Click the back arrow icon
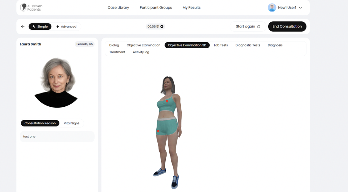The width and height of the screenshot is (348, 192). [x=23, y=27]
